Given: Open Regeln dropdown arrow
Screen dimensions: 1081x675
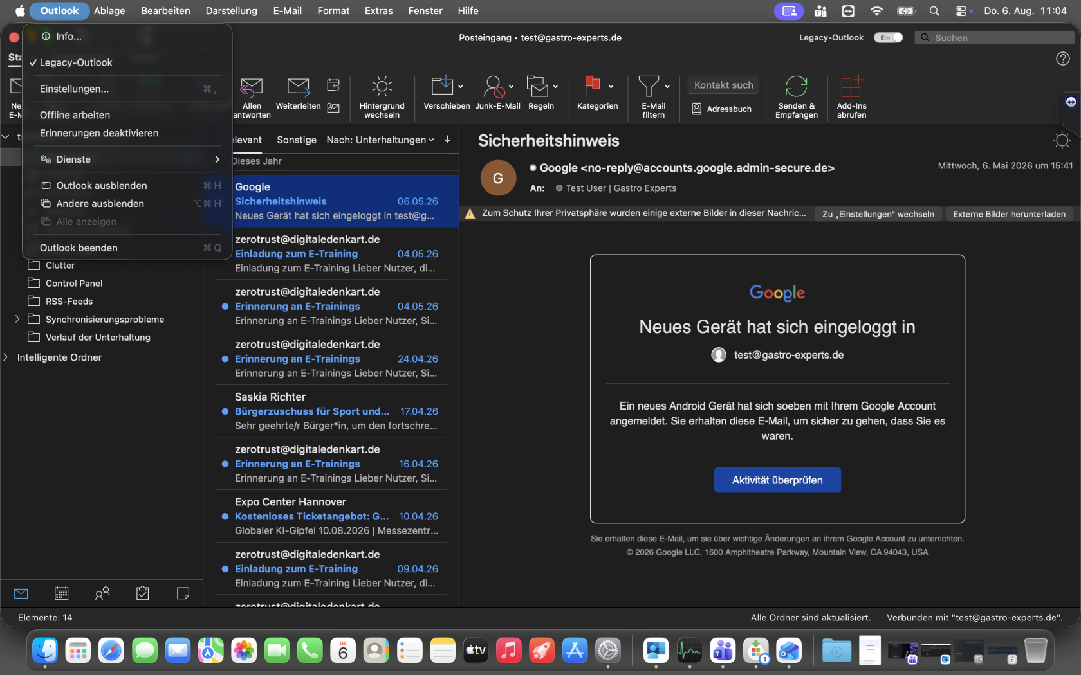Looking at the screenshot, I should tap(555, 86).
